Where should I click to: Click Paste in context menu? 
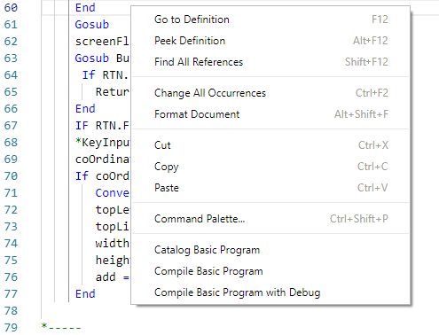(x=270, y=188)
